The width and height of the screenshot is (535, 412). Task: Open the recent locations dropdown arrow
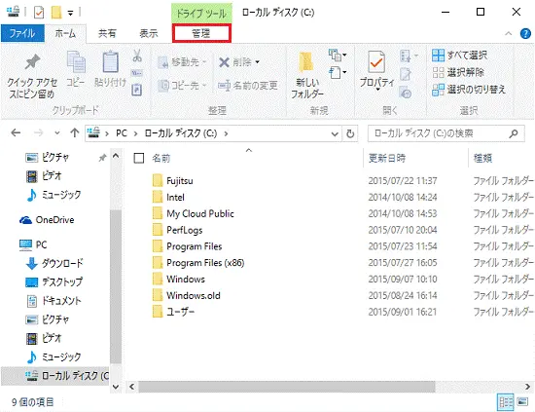[57, 132]
